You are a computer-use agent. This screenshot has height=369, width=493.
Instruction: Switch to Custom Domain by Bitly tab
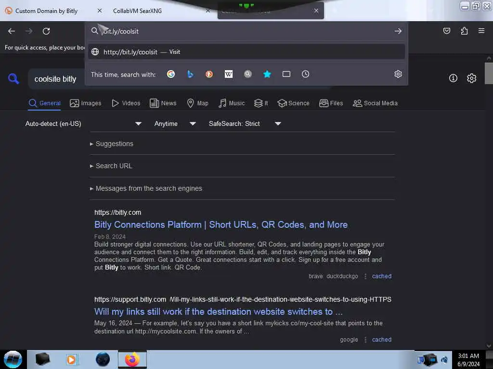[46, 11]
